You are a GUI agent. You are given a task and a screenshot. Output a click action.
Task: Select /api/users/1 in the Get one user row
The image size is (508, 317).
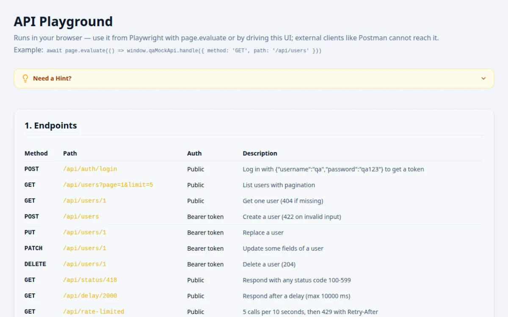(85, 201)
